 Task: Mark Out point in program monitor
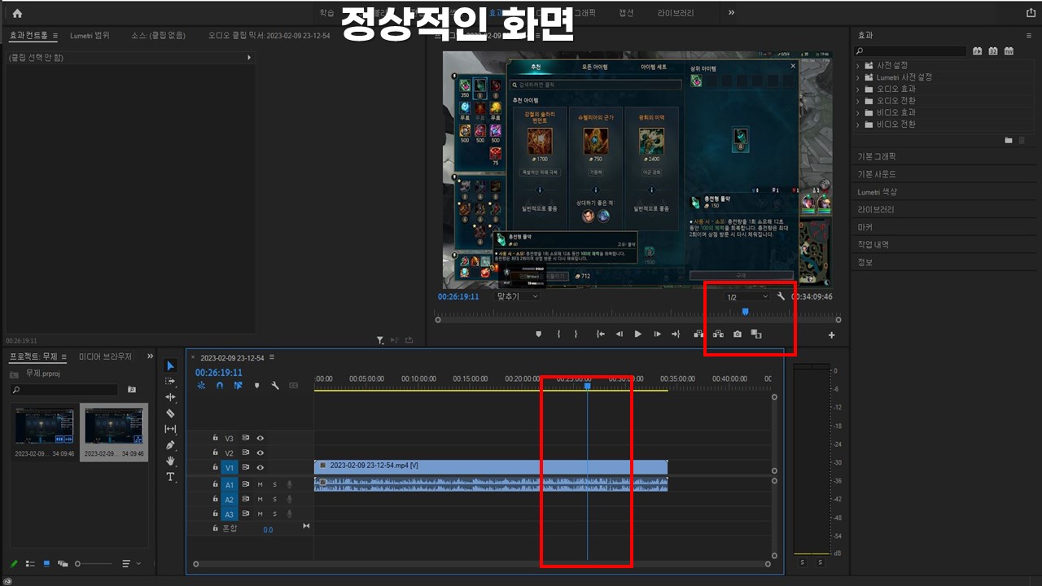(x=576, y=335)
